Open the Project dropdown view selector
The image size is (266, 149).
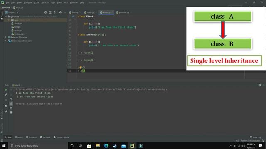click(12, 12)
